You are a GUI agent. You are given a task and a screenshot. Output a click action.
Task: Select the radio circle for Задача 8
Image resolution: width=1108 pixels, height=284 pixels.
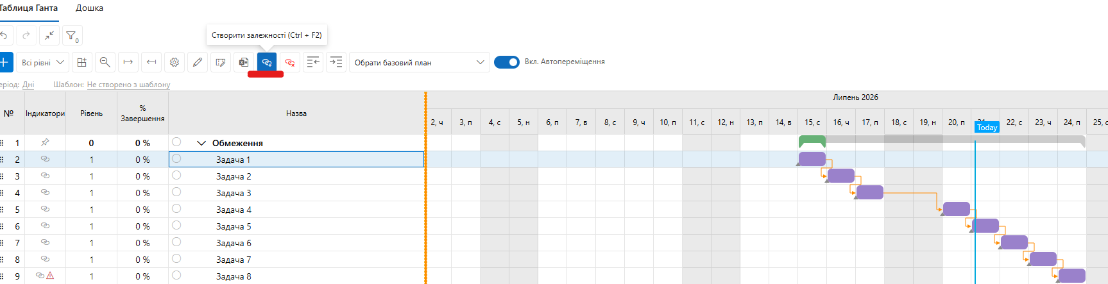(176, 275)
